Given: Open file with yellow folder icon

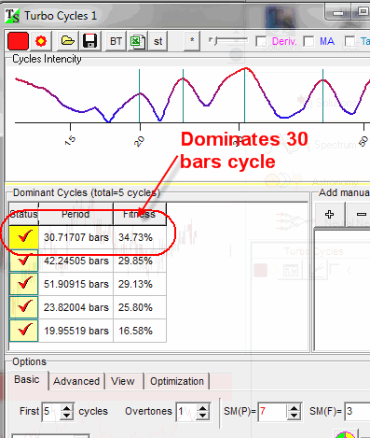Looking at the screenshot, I should coord(67,41).
